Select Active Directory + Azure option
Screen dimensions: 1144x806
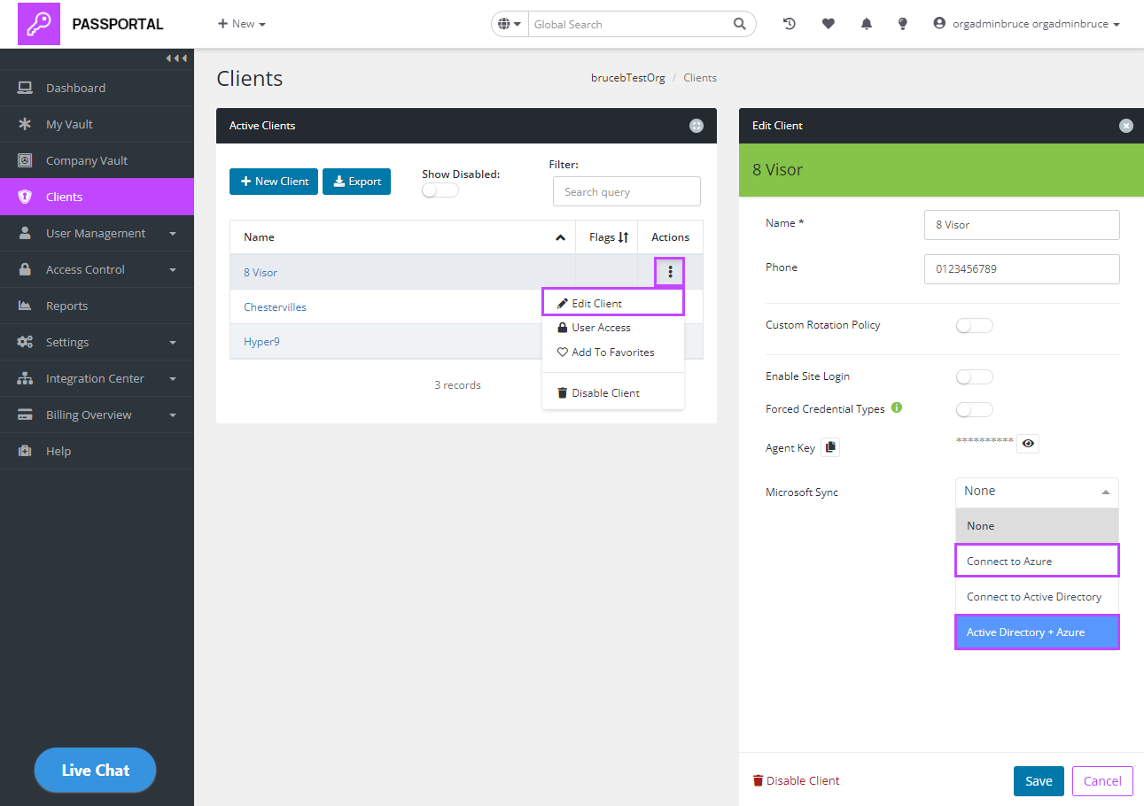pyautogui.click(x=1037, y=632)
